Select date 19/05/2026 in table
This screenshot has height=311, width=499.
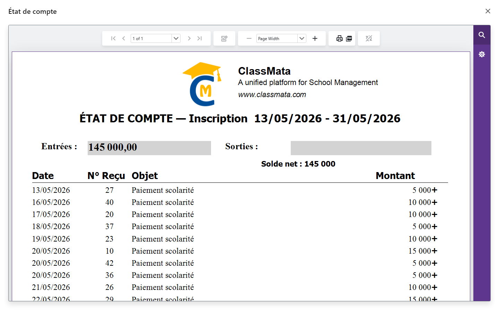pyautogui.click(x=51, y=239)
